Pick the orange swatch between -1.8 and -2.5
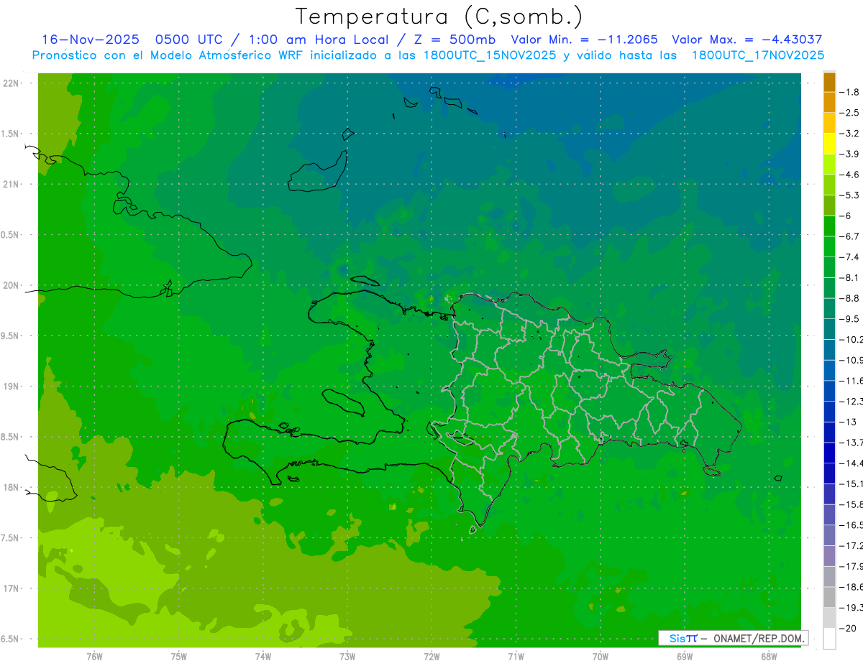The height and width of the screenshot is (666, 863). coord(829,103)
